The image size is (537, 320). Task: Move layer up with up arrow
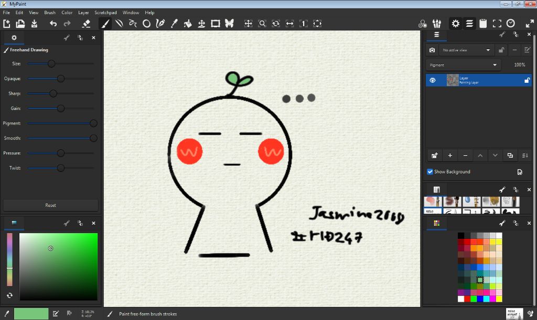[x=480, y=155]
